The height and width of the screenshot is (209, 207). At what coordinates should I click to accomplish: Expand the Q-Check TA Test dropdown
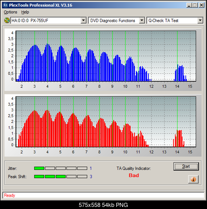[200, 21]
